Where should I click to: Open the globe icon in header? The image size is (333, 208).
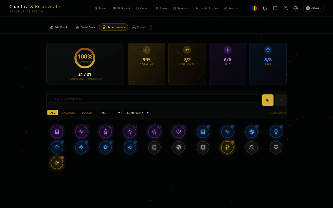click(x=296, y=8)
